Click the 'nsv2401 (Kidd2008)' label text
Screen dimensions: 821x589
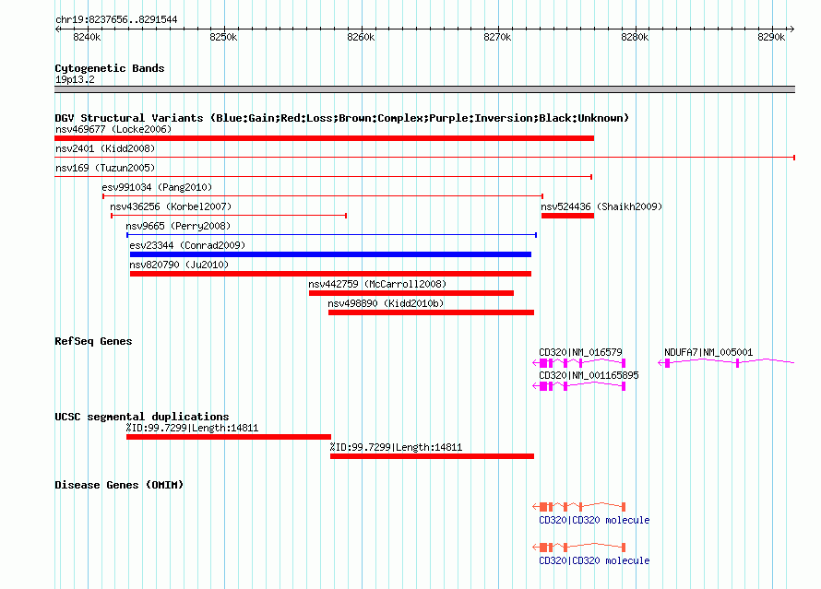pos(105,148)
